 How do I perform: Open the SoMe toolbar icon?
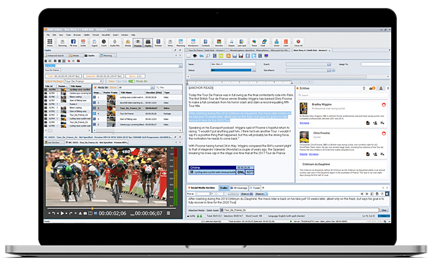click(x=83, y=43)
